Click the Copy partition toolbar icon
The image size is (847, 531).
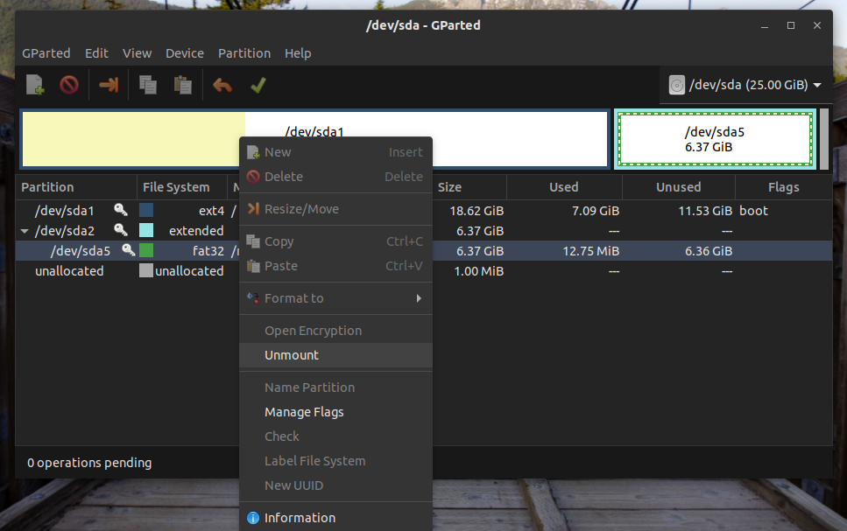[x=148, y=85]
